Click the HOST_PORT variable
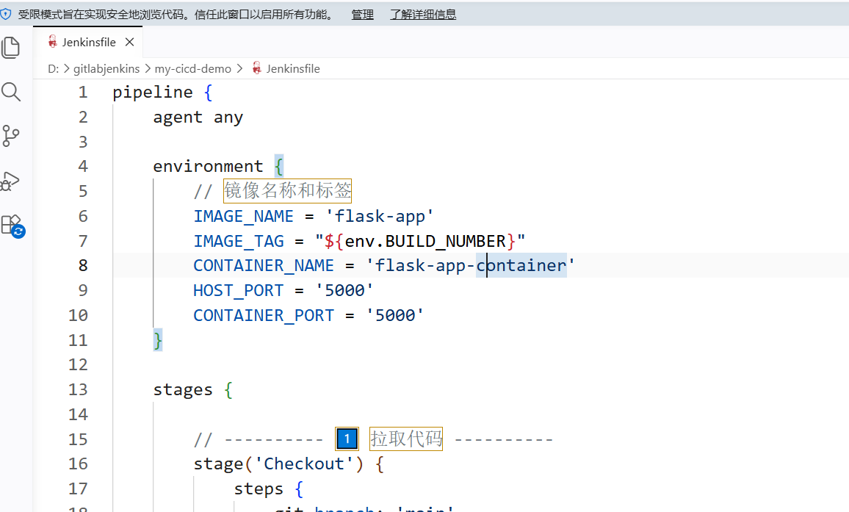This screenshot has height=512, width=849. 238,290
